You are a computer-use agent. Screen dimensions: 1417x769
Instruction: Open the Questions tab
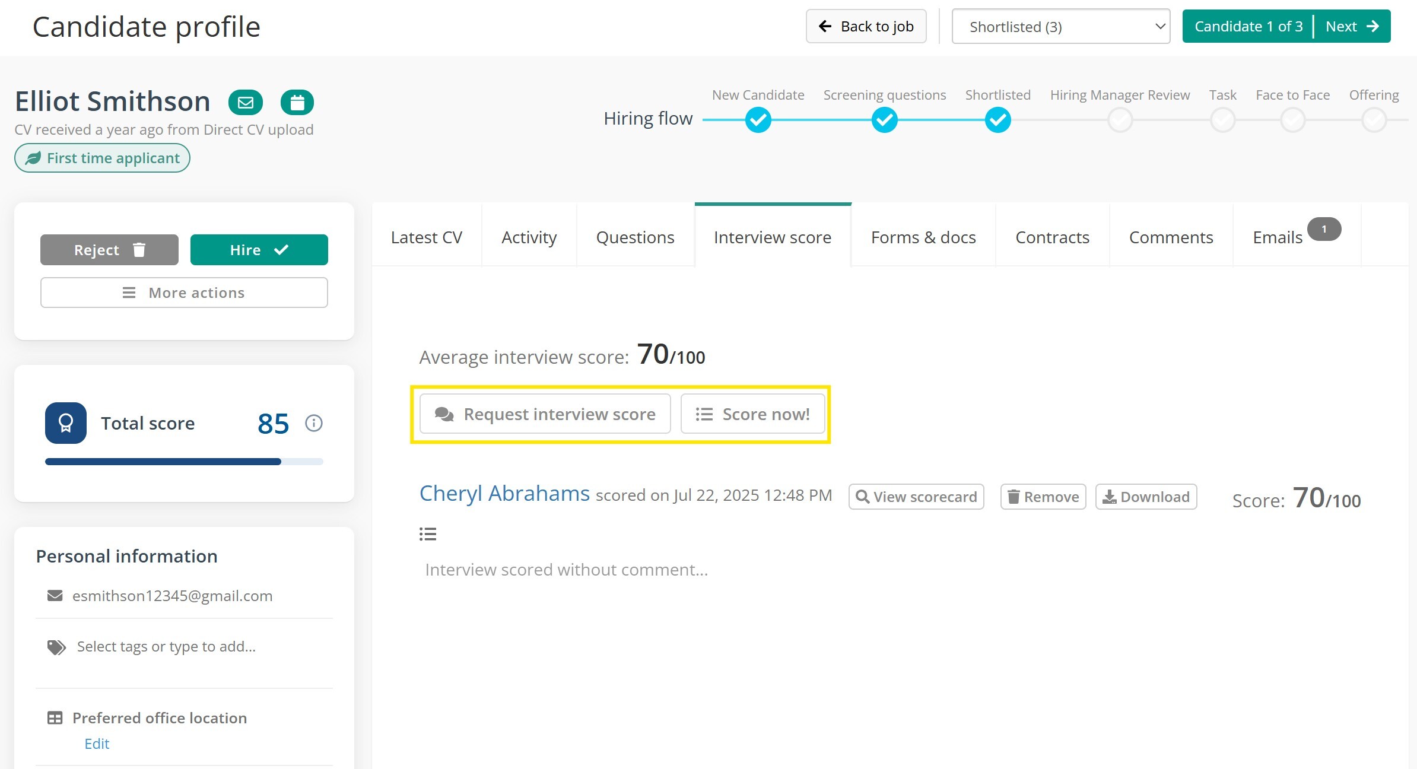point(635,237)
